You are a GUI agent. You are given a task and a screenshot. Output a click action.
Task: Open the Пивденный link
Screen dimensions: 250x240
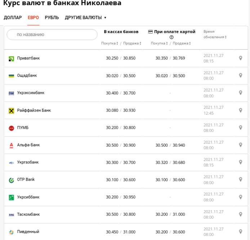point(28,232)
